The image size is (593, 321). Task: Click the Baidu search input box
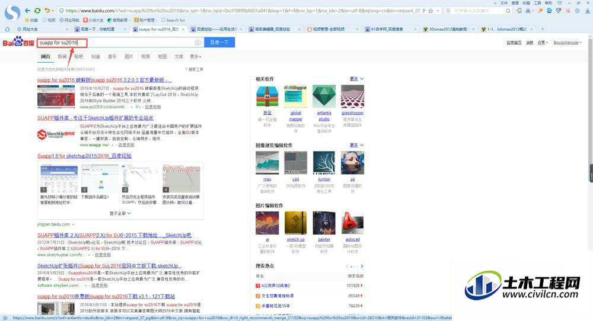(x=120, y=42)
